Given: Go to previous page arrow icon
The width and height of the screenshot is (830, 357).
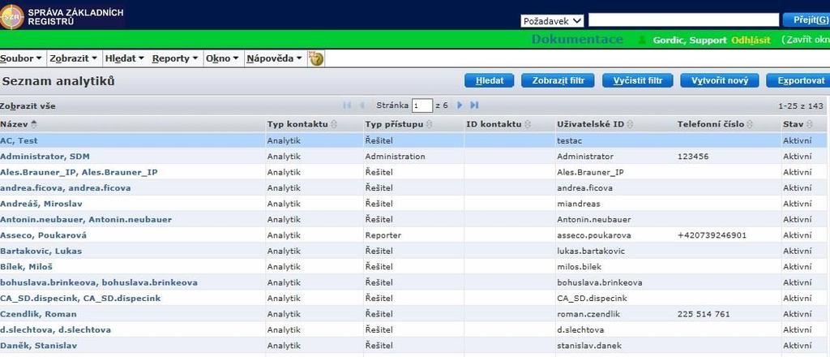Looking at the screenshot, I should [362, 105].
